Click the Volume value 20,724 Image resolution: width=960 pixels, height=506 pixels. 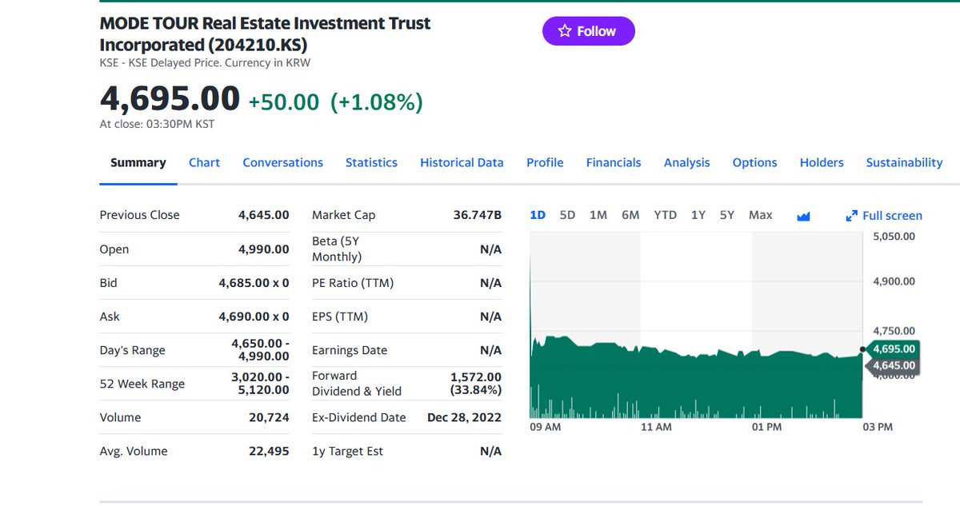click(x=269, y=417)
